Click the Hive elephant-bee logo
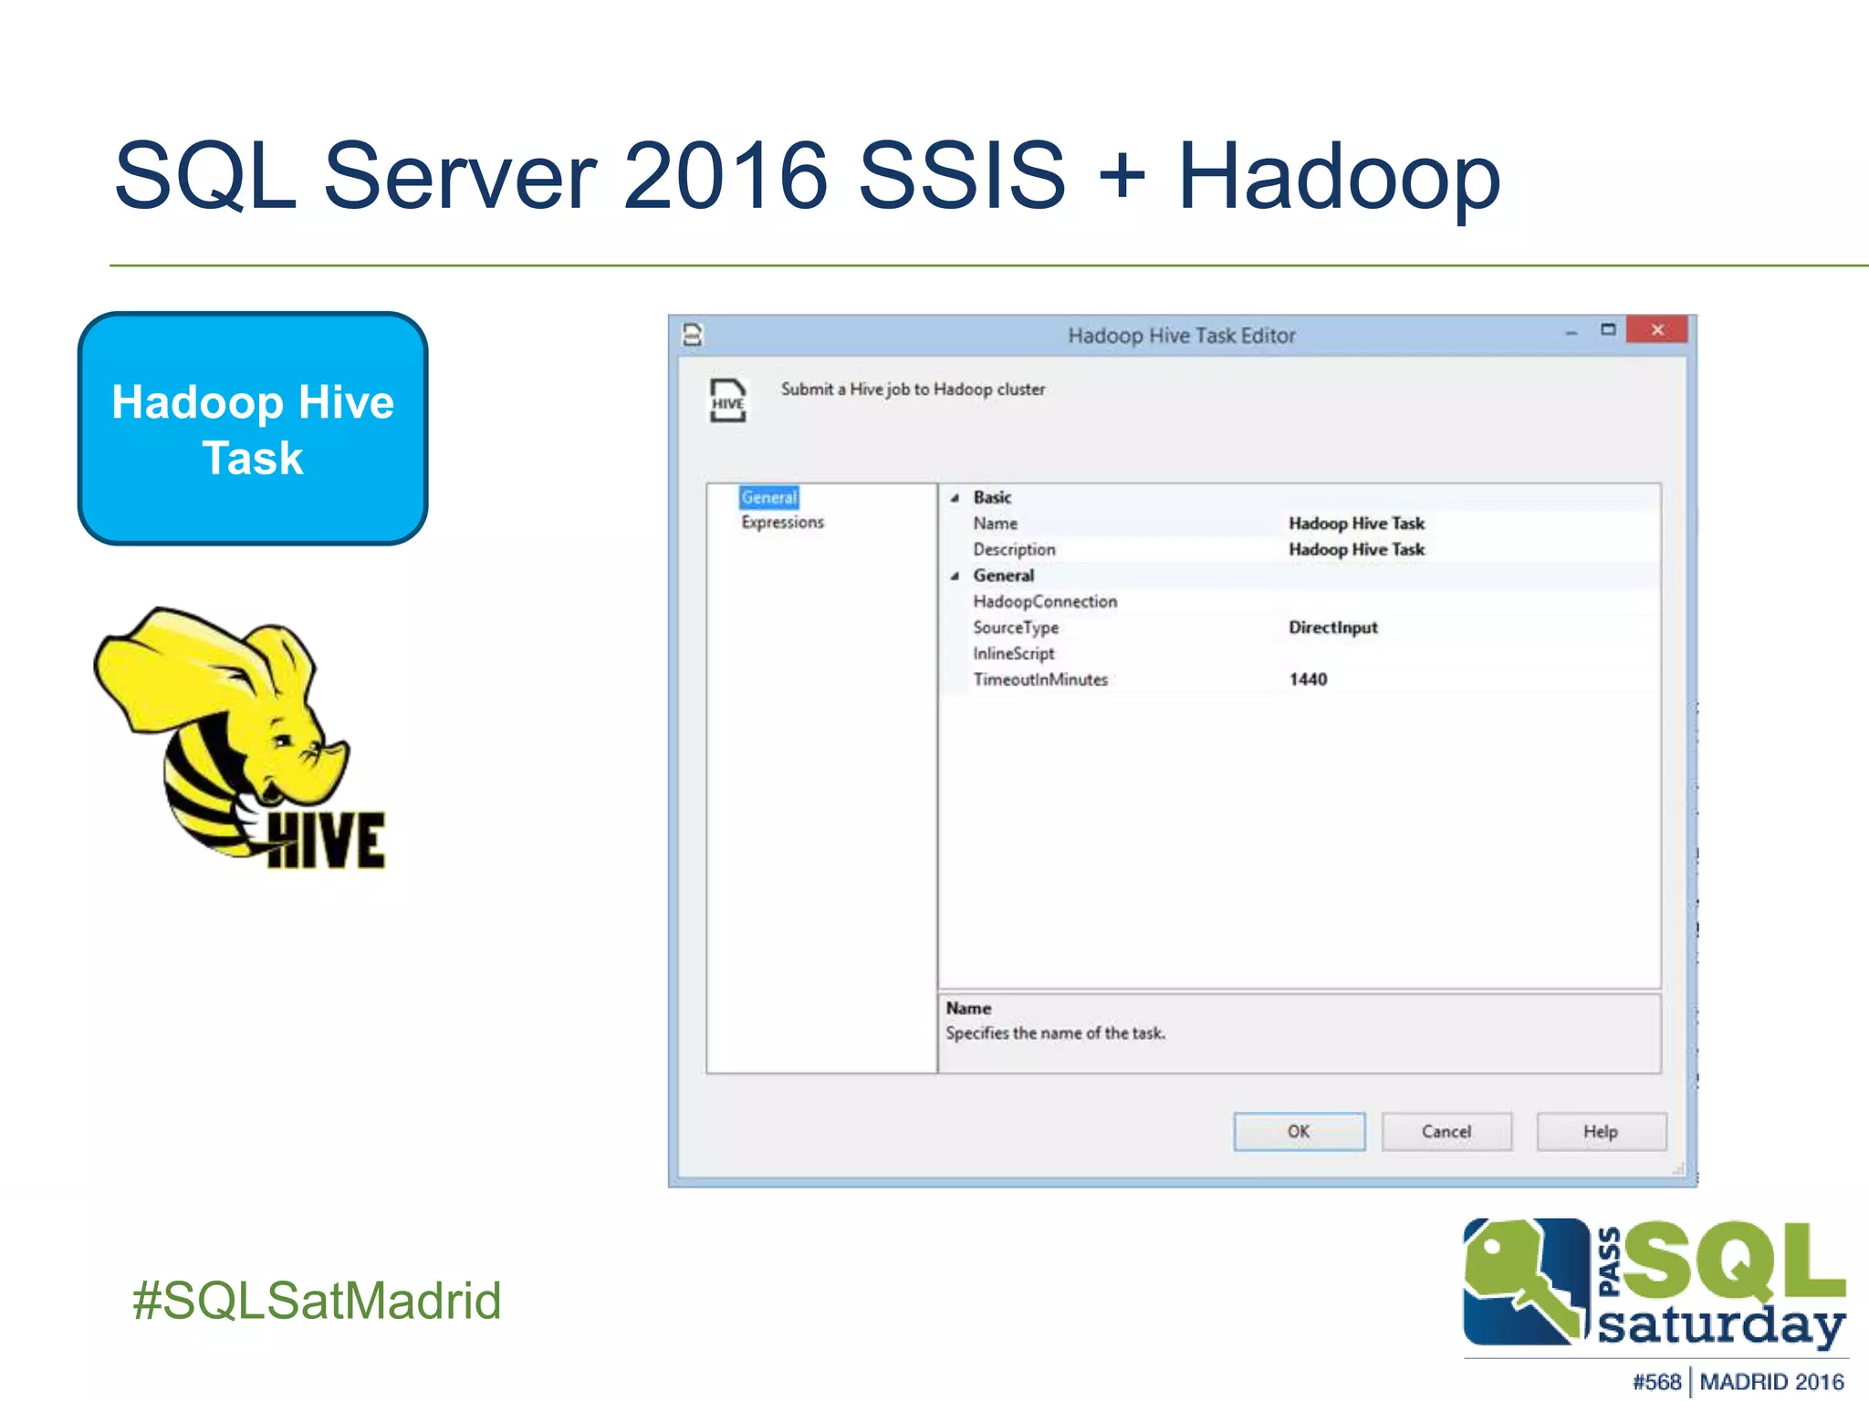The height and width of the screenshot is (1401, 1869). click(239, 738)
